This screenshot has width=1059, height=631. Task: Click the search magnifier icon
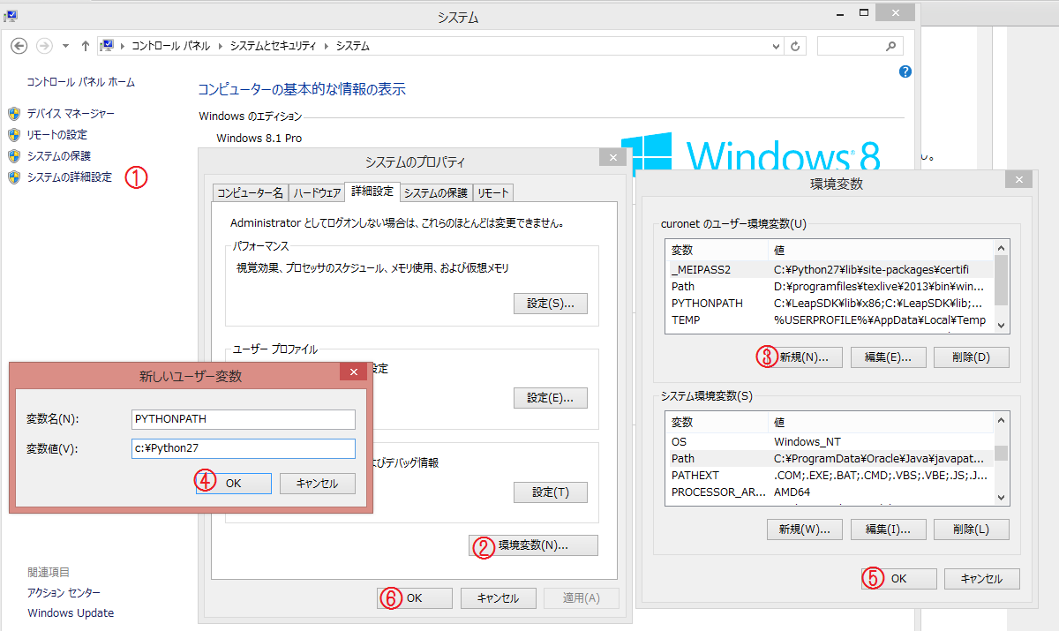891,46
